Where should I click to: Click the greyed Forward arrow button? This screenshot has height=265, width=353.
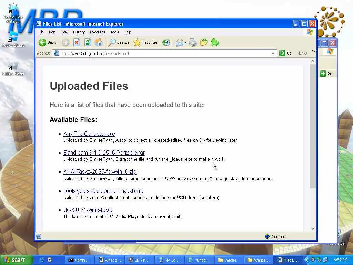click(x=65, y=42)
